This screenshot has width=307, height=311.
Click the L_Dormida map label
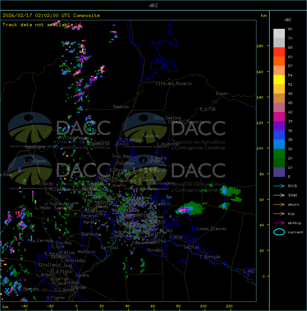pyautogui.click(x=210, y=257)
